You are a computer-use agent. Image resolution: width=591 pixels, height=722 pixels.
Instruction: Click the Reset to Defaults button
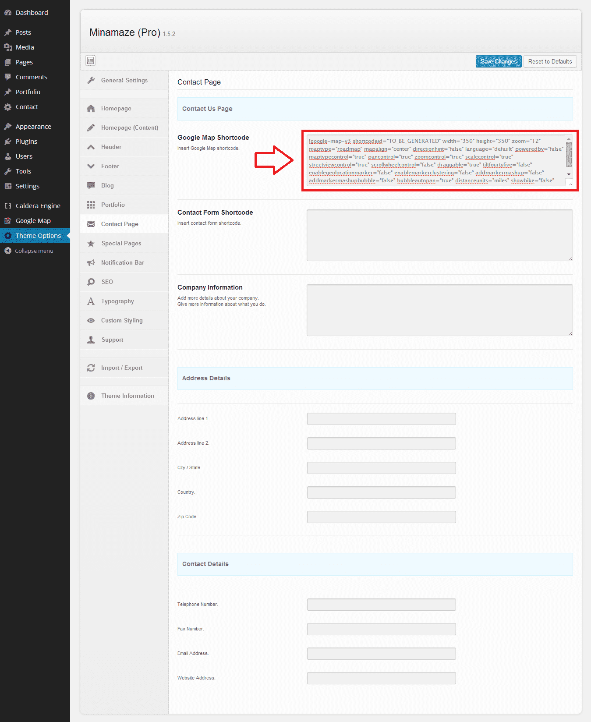pos(550,62)
